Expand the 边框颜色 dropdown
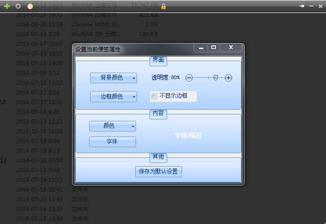Image resolution: width=326 pixels, height=224 pixels. (x=114, y=97)
